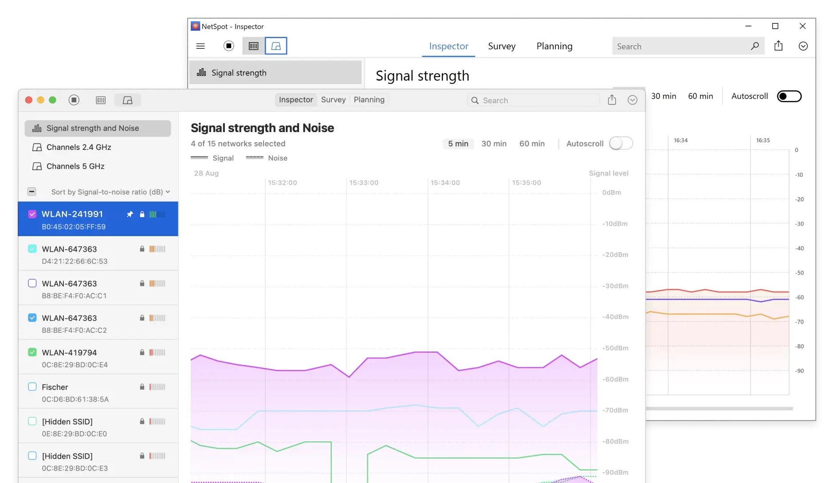Screen dimensions: 834x483
Task: Click the stop scan button in Mac toolbar
Action: coord(74,100)
